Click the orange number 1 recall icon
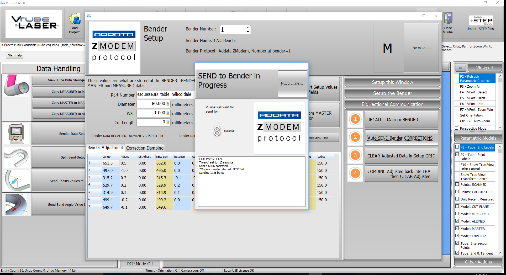The height and width of the screenshot is (275, 506). pyautogui.click(x=355, y=119)
